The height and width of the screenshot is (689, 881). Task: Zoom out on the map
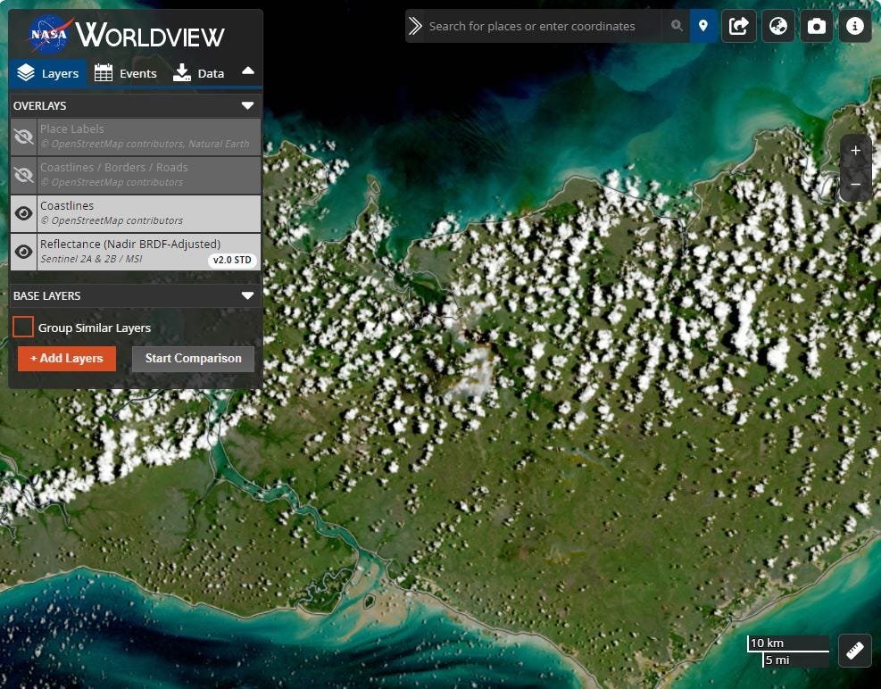click(x=856, y=185)
